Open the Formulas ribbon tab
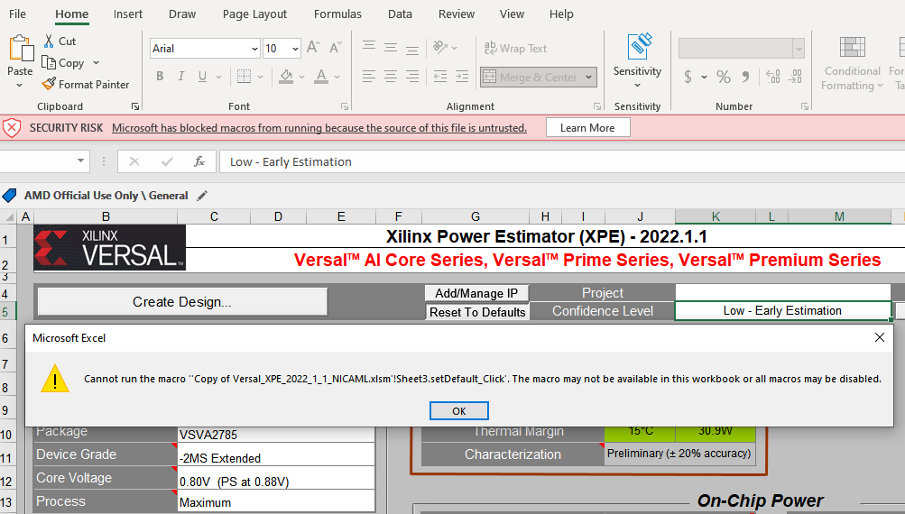Viewport: 905px width, 514px height. click(337, 14)
